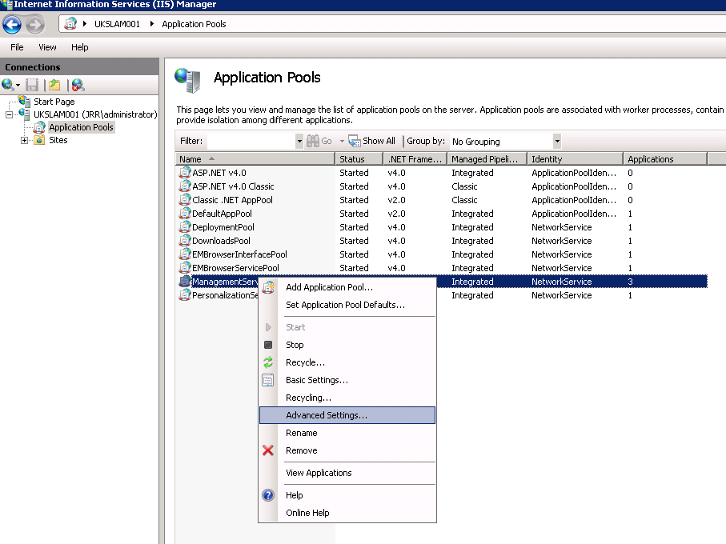Screen dimensions: 726x544
Task: Sort by the Identity column header
Action: tap(575, 158)
